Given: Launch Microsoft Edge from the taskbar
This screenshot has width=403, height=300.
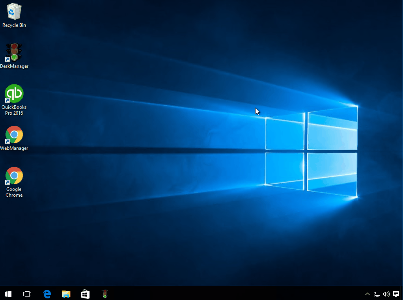Looking at the screenshot, I should (47, 294).
